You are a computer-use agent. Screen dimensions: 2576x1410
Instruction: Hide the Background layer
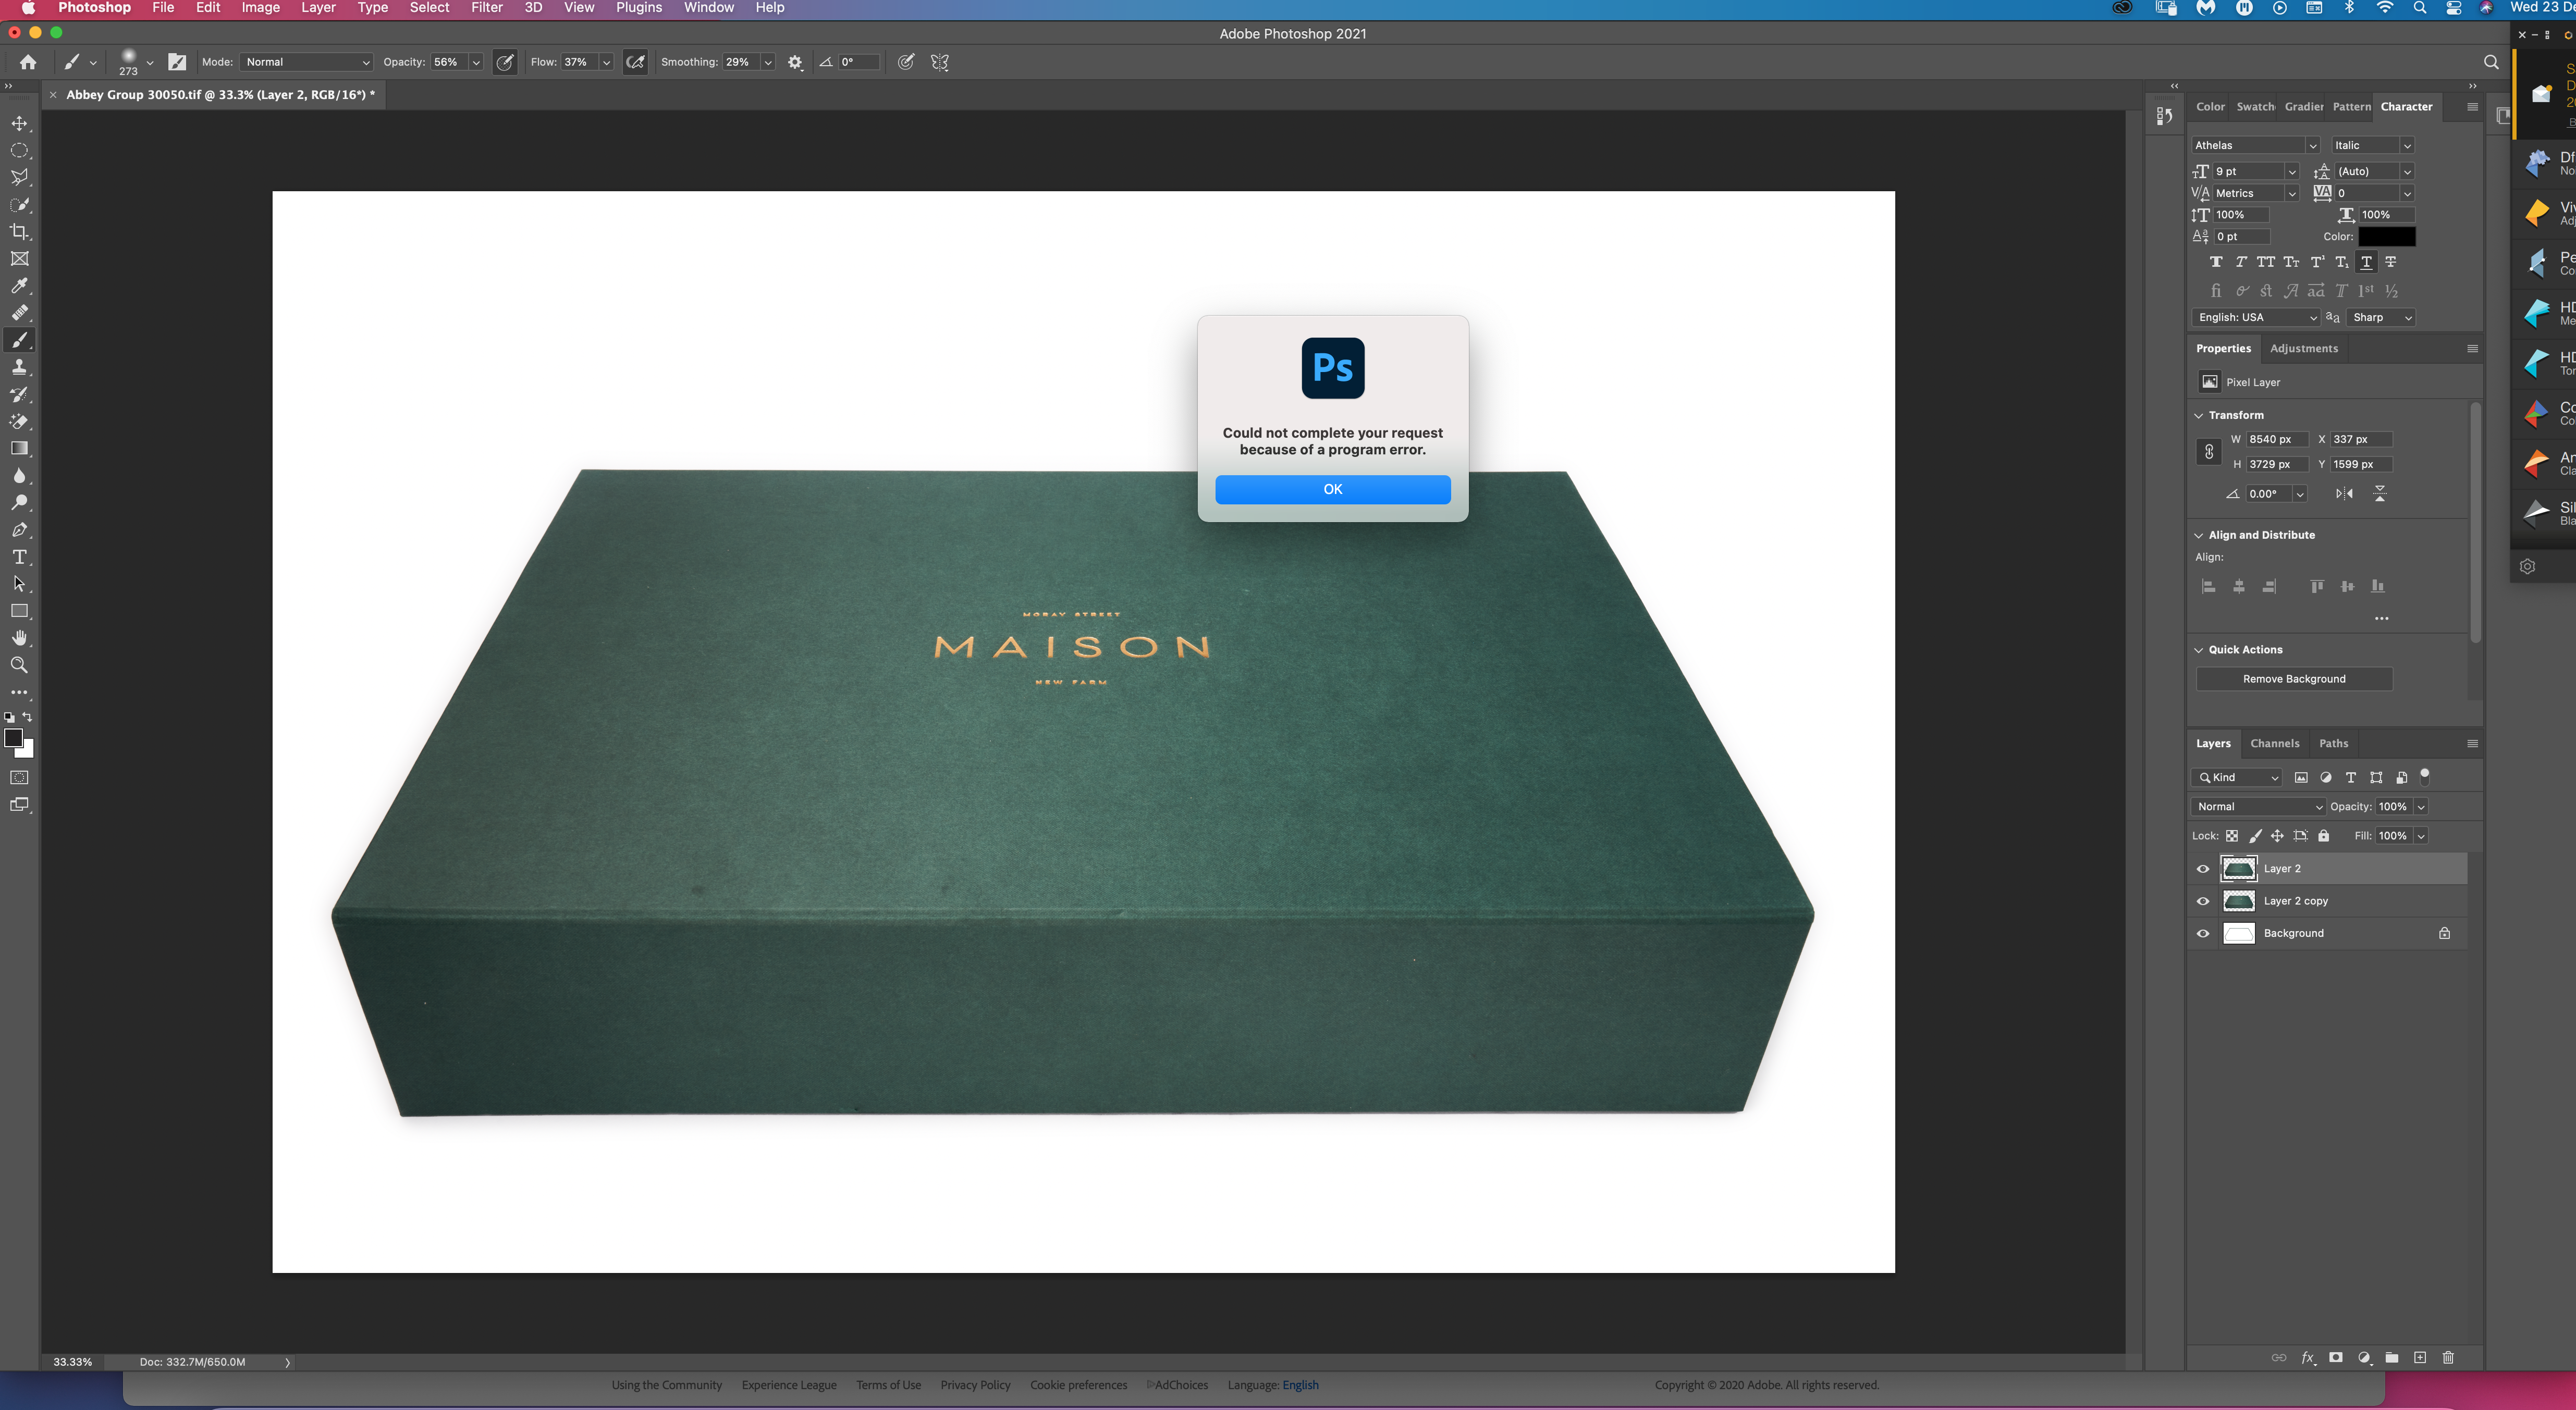pyautogui.click(x=2203, y=933)
